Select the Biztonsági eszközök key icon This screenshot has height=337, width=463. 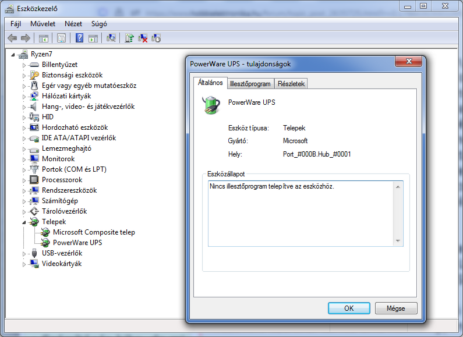34,75
